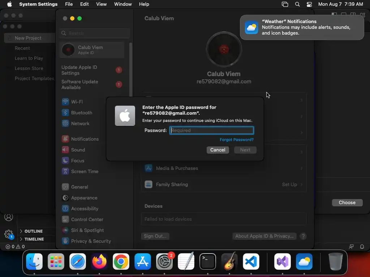Open the File menu
Image resolution: width=370 pixels, height=277 pixels.
coord(69,4)
